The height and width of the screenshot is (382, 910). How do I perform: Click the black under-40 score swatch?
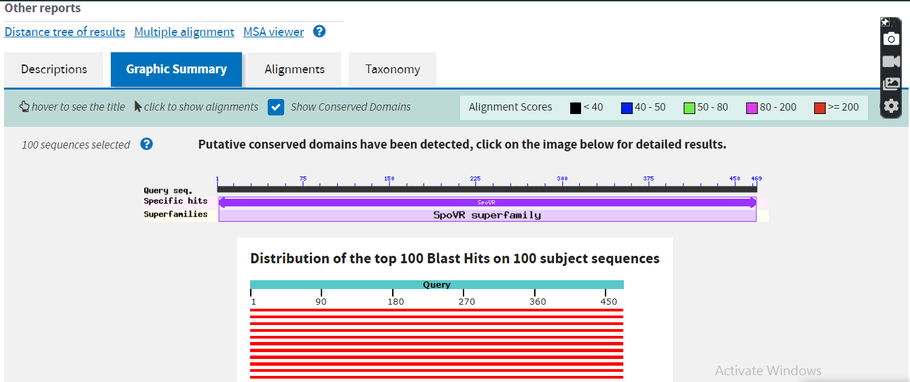576,108
